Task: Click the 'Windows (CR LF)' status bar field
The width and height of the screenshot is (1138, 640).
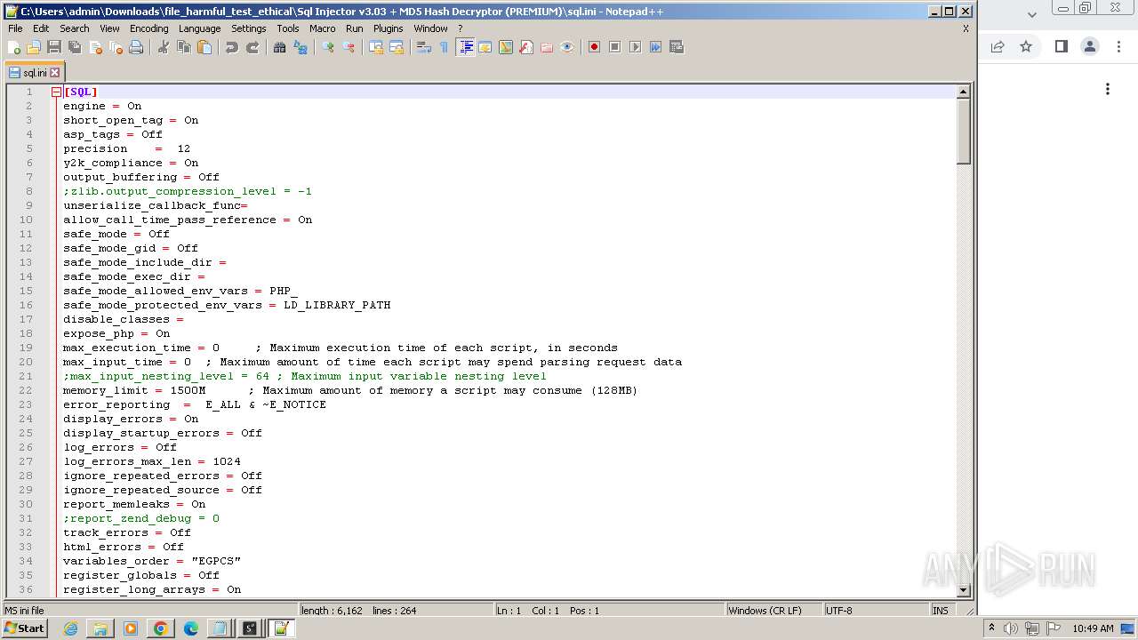Action: (773, 611)
